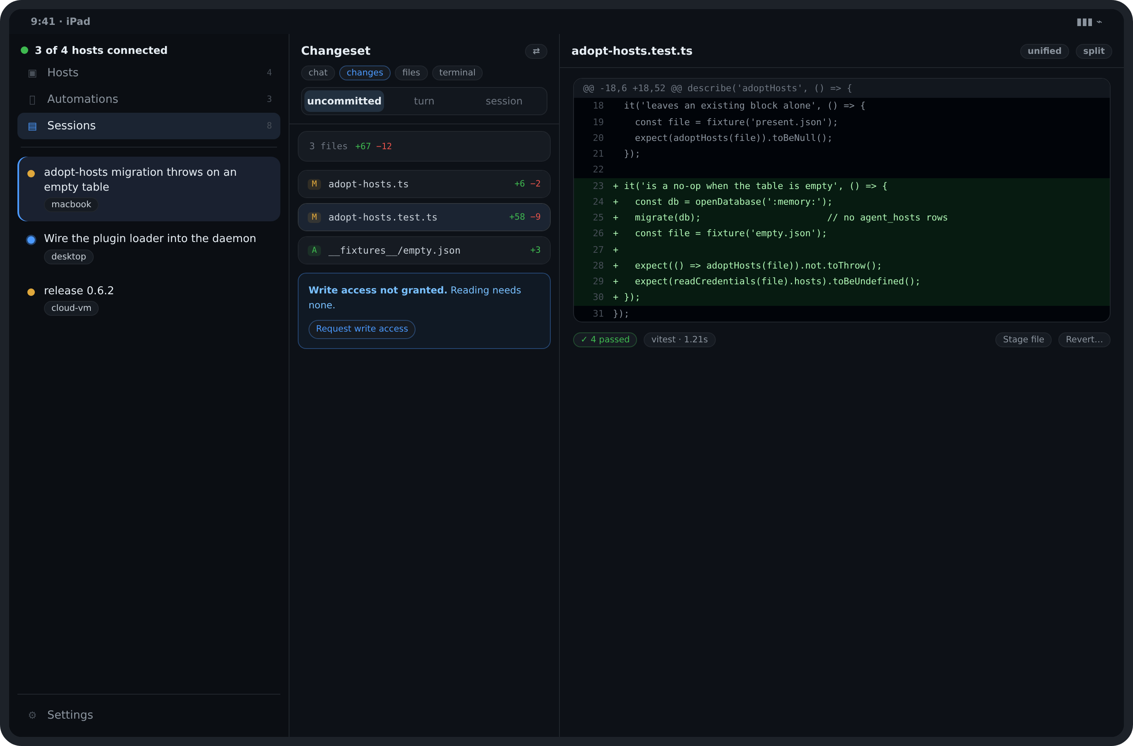This screenshot has width=1133, height=746.
Task: Select the turn scope
Action: 424,101
